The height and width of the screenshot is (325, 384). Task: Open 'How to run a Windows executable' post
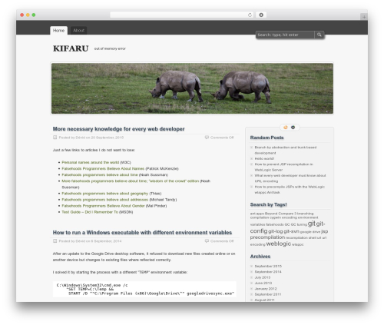(142, 233)
